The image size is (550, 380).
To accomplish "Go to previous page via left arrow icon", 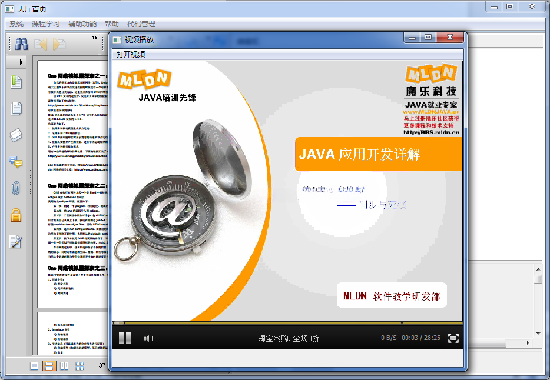I will (x=41, y=44).
